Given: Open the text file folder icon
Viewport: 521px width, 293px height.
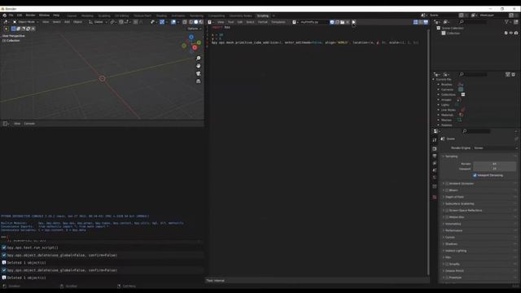Looking at the screenshot, I should coord(342,22).
